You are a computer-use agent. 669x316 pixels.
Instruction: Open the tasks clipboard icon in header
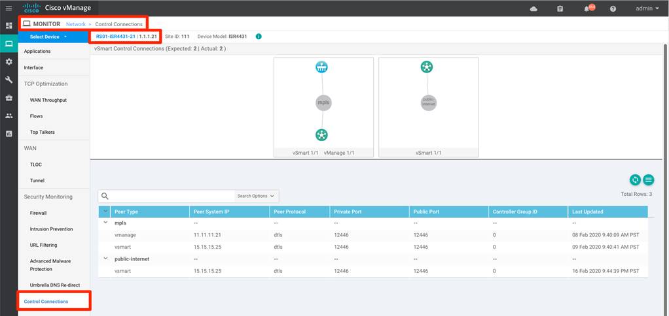pos(560,8)
